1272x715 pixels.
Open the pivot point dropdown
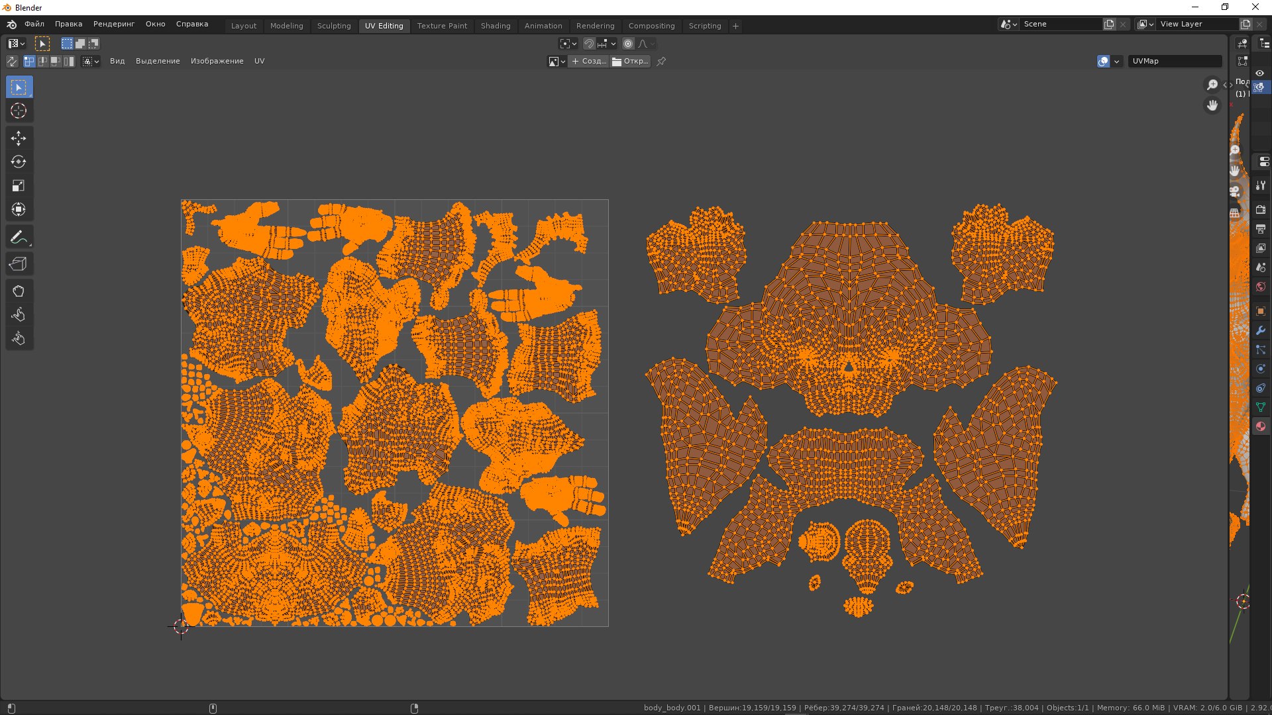pos(568,44)
